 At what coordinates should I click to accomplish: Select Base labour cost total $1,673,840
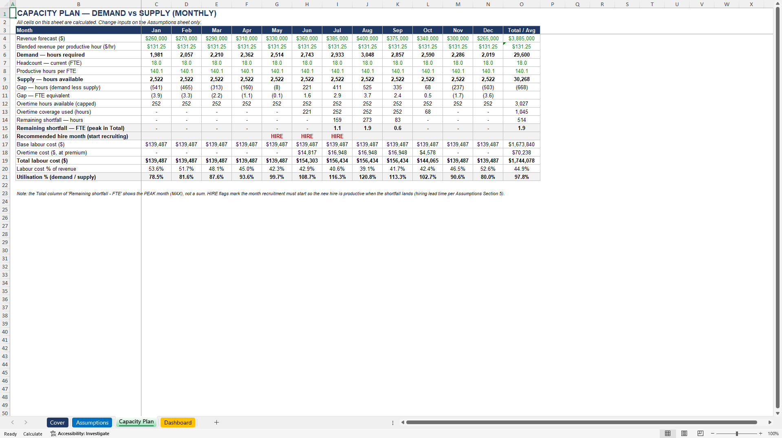point(522,144)
